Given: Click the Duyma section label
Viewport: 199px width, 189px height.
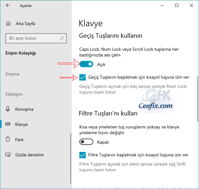Looking at the screenshot, I should [12, 74].
